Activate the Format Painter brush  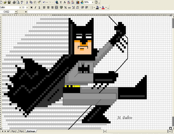coord(39,2)
